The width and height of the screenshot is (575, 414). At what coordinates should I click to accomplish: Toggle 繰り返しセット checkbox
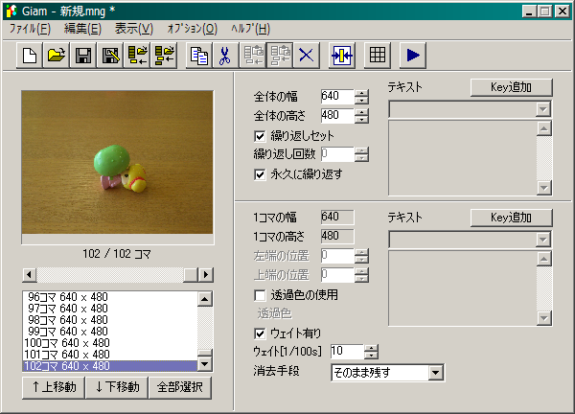click(260, 136)
